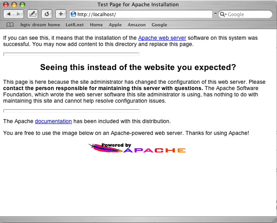Open the LotR.net bookmark
This screenshot has width=277, height=223.
coord(75,25)
